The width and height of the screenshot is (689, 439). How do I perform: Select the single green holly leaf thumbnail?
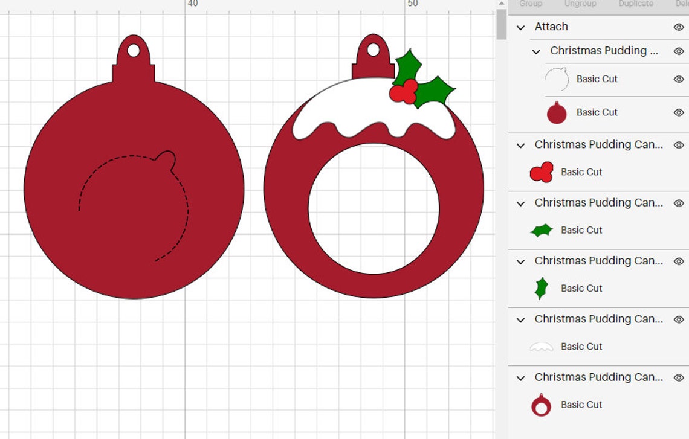point(541,288)
